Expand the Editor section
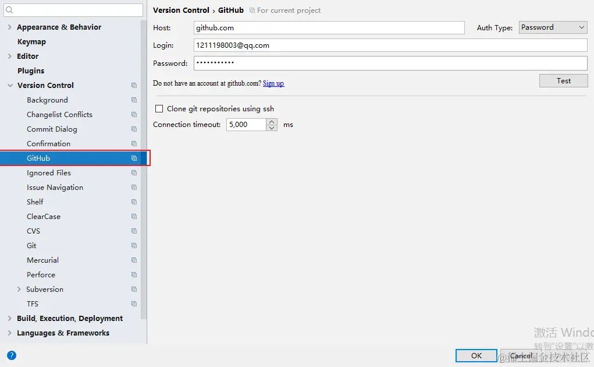 [x=9, y=56]
